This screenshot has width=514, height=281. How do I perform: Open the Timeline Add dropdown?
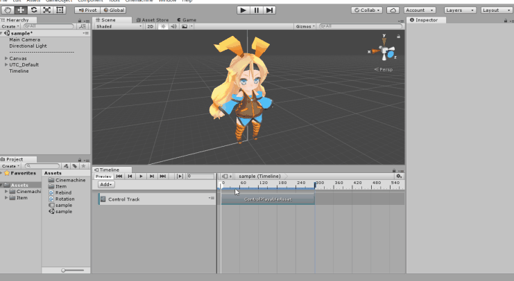point(106,185)
